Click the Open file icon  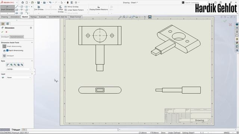pyautogui.click(x=32, y=3)
